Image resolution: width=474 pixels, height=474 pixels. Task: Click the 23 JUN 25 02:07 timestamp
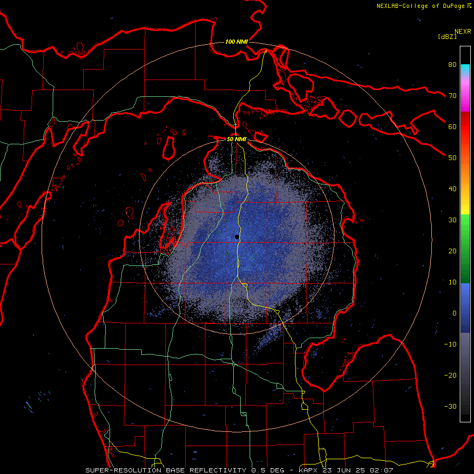(358, 470)
